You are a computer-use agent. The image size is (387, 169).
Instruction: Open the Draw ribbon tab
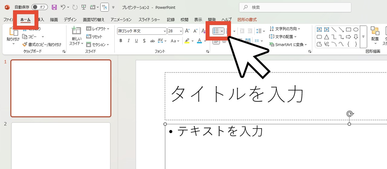[x=54, y=20]
